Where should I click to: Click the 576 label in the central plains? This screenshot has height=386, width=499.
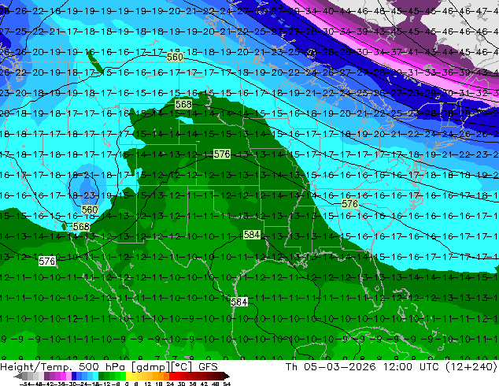[221, 154]
